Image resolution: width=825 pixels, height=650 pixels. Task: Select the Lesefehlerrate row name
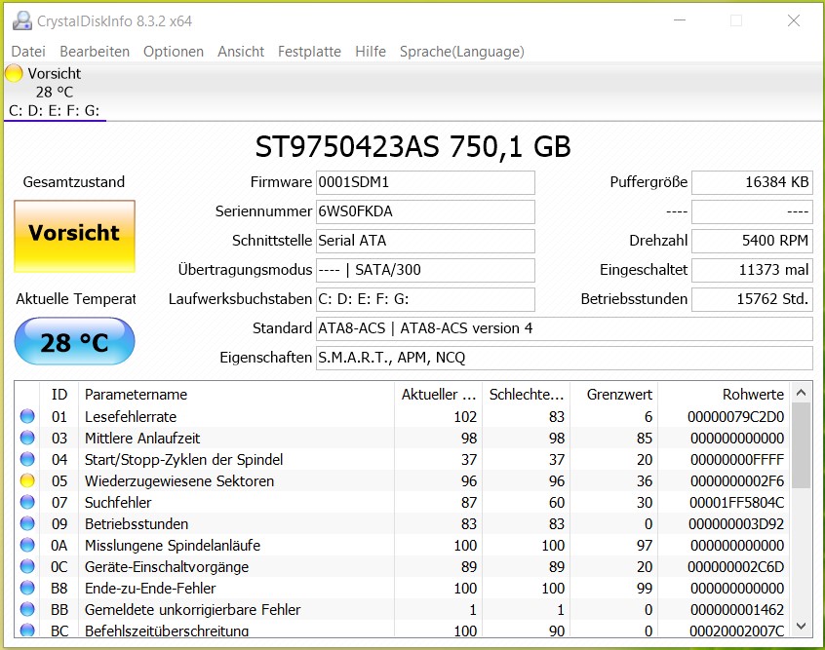point(131,417)
